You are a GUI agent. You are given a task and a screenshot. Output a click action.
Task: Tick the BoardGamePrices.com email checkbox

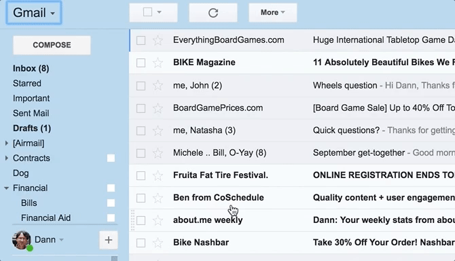point(141,108)
